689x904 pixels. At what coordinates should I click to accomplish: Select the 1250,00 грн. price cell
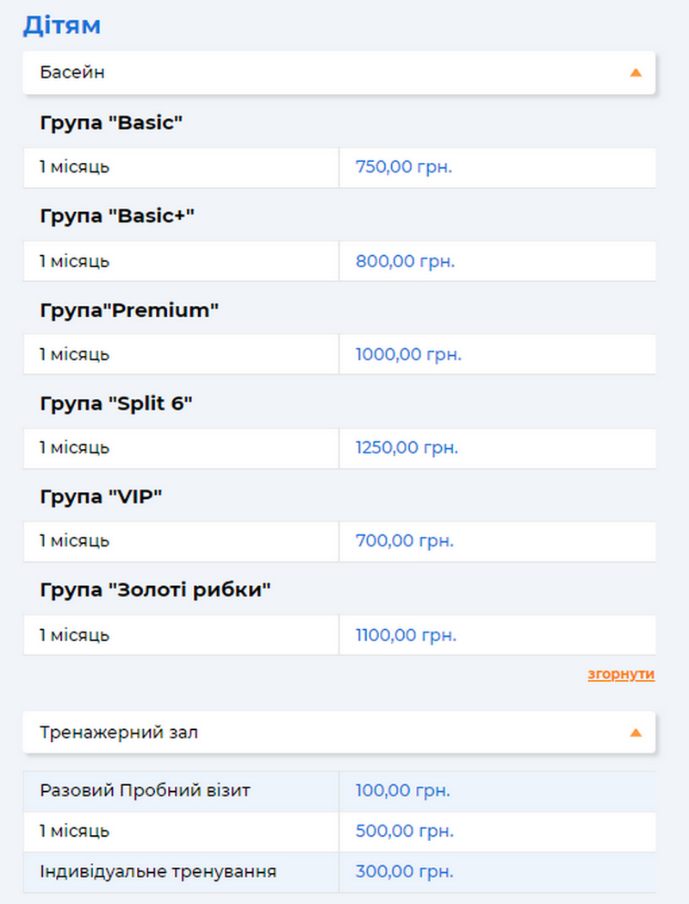407,448
